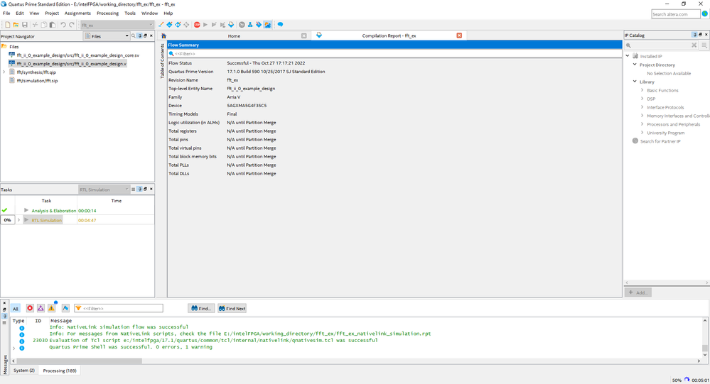Open the Assignments menu
Image resolution: width=710 pixels, height=384 pixels.
[77, 13]
